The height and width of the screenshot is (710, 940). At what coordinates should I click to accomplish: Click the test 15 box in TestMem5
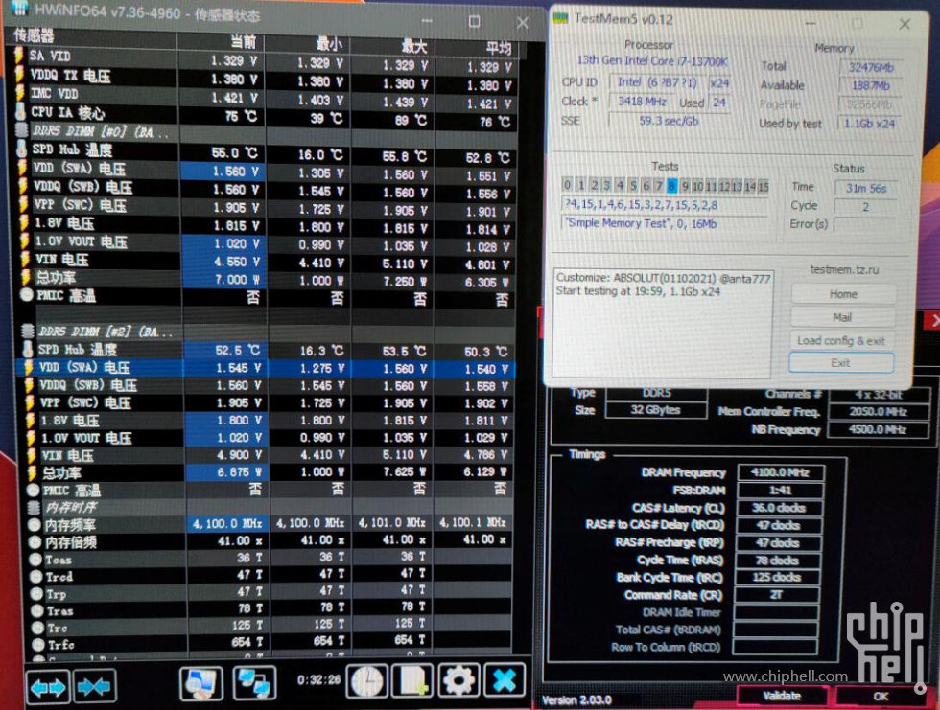(764, 187)
